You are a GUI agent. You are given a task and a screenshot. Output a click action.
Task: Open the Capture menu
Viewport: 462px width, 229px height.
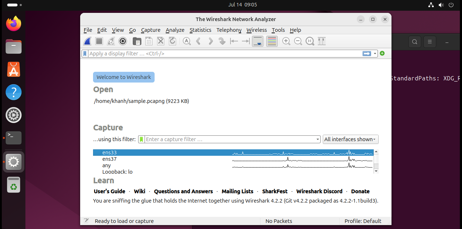pos(151,30)
